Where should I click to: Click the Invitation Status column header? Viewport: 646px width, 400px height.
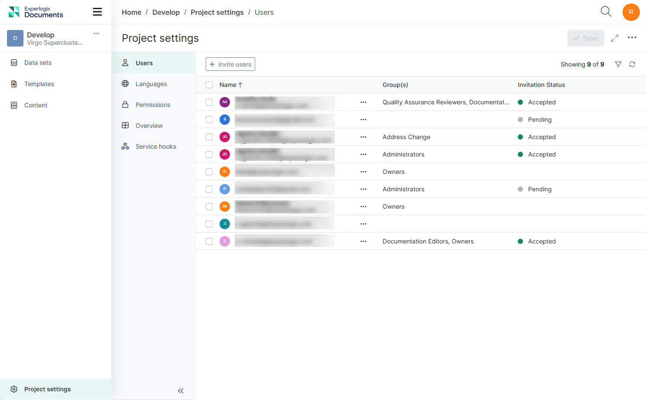click(x=541, y=85)
